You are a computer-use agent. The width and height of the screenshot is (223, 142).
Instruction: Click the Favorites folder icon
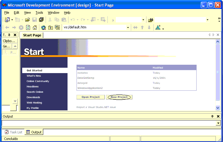(x=50, y=27)
